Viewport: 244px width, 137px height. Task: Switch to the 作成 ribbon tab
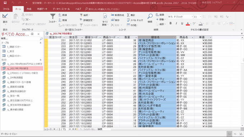coord(29,9)
